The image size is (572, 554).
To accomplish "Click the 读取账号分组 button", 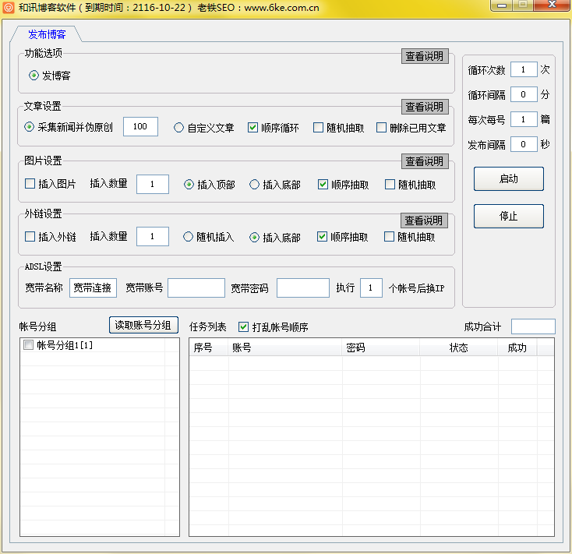I will click(x=144, y=325).
